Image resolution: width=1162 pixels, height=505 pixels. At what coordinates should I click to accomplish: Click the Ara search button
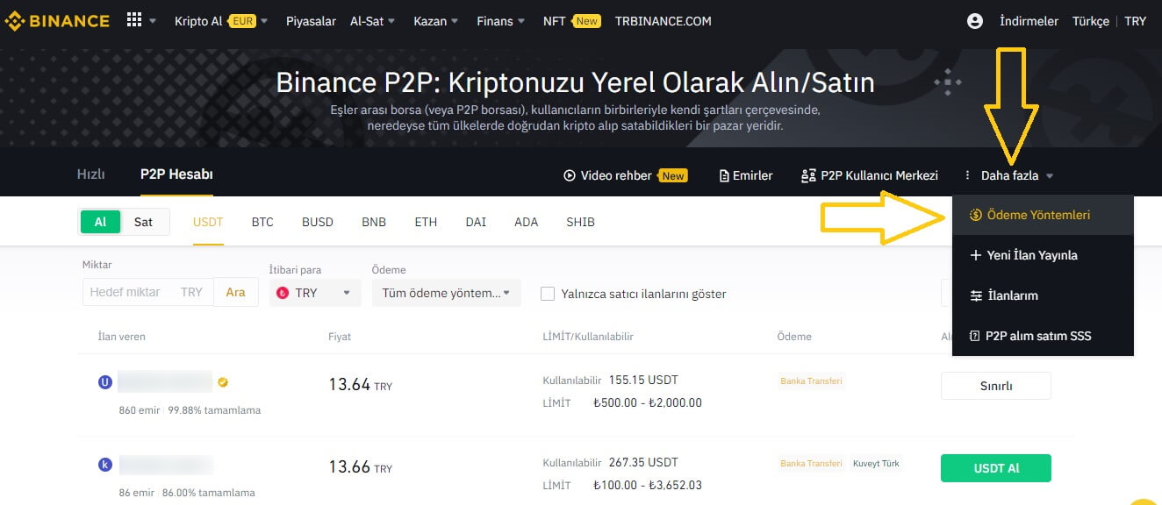236,292
